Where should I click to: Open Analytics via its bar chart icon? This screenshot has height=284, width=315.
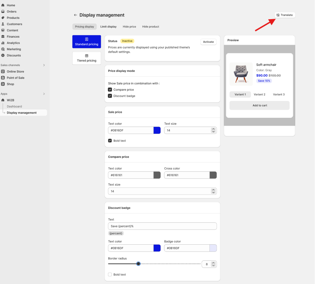click(x=3, y=43)
